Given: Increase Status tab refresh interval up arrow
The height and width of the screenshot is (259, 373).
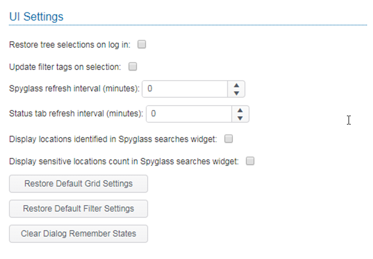Looking at the screenshot, I should click(x=240, y=109).
